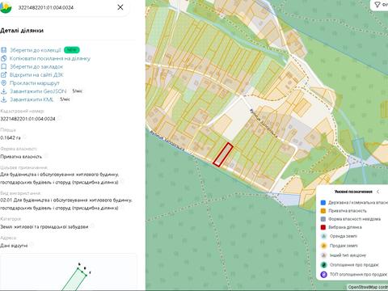Viewport: 388px width, 291px height.
Task: Click the blue state/communal ownership swatch
Action: pos(323,202)
